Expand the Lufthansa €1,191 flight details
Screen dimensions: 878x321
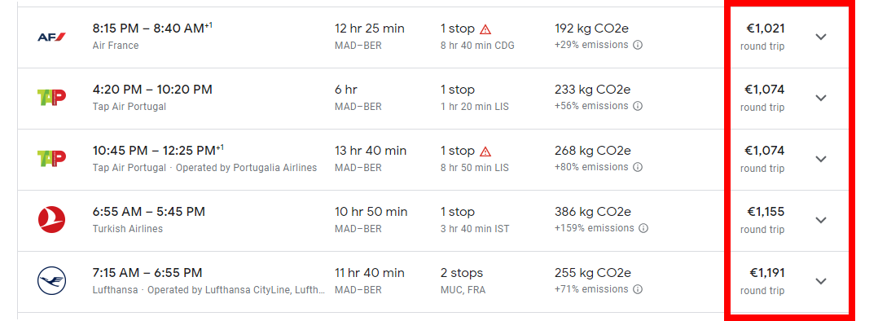tap(821, 281)
